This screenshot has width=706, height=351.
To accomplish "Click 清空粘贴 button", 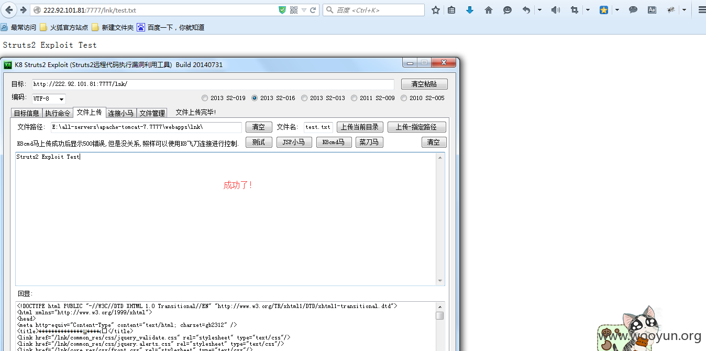I will pos(424,84).
